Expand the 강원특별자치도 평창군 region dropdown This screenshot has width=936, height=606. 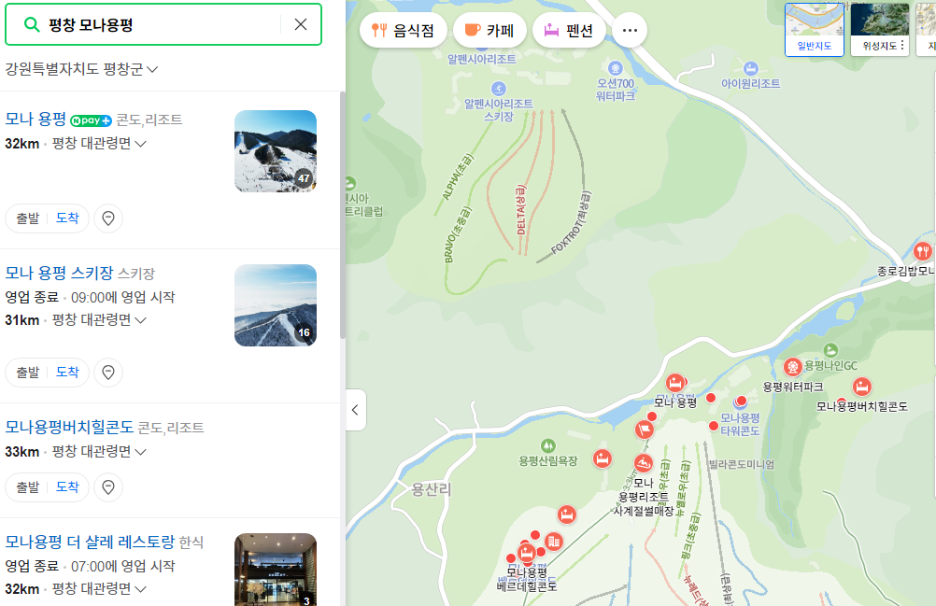tap(82, 69)
